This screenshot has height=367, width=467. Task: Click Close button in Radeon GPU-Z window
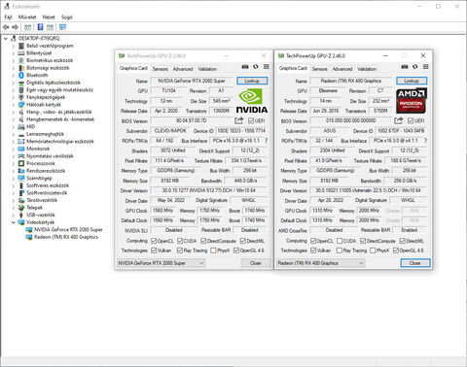click(415, 263)
